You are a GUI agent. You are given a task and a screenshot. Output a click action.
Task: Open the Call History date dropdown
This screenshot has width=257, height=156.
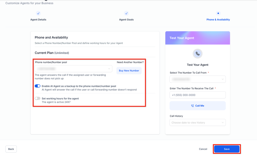tap(197, 123)
